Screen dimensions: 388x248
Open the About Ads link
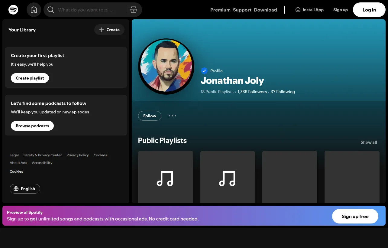(x=18, y=163)
